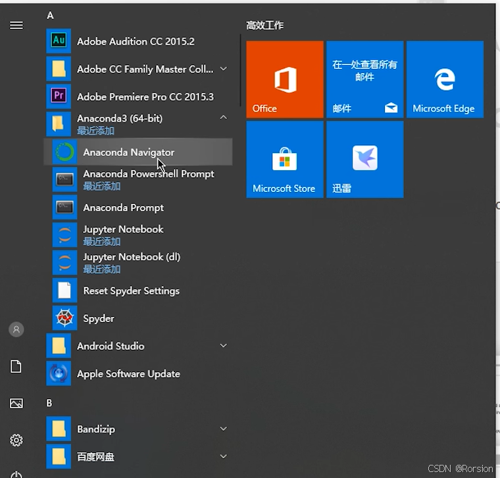Click the Anaconda Powershell Prompt terminal icon
The width and height of the screenshot is (500, 478).
tap(64, 179)
